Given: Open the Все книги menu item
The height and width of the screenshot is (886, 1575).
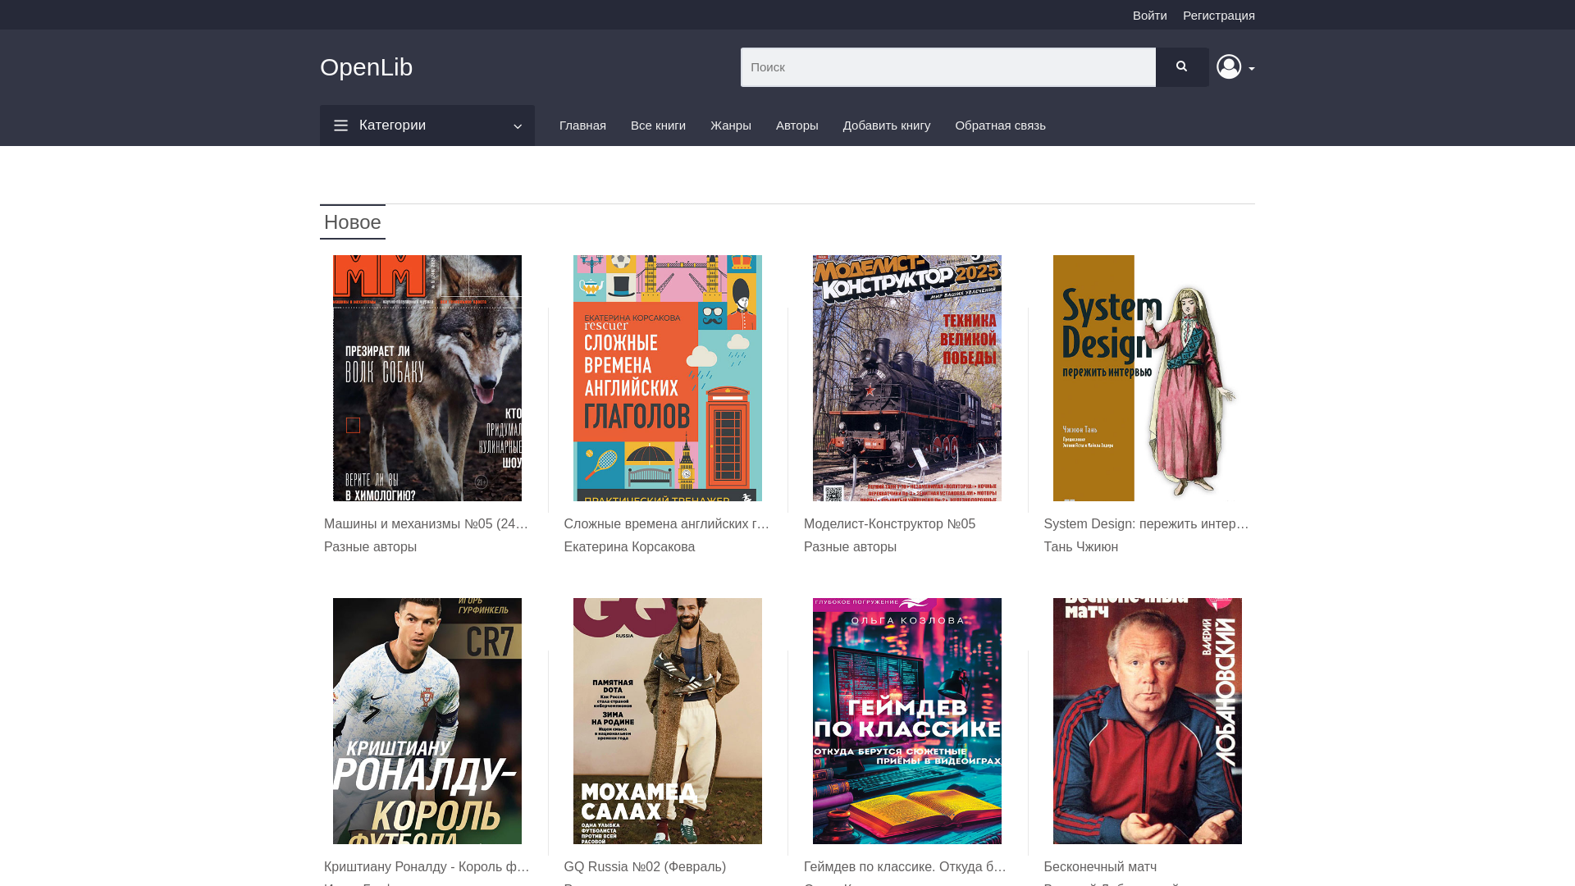Looking at the screenshot, I should 658,126.
